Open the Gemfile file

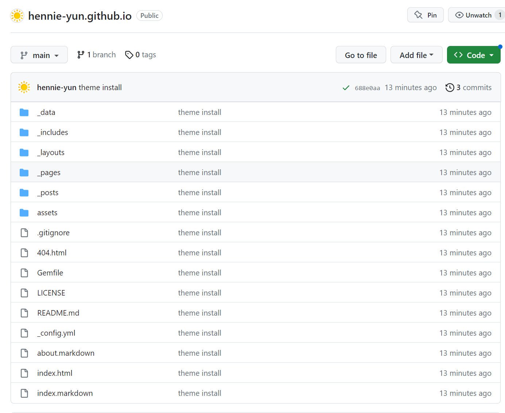(50, 273)
